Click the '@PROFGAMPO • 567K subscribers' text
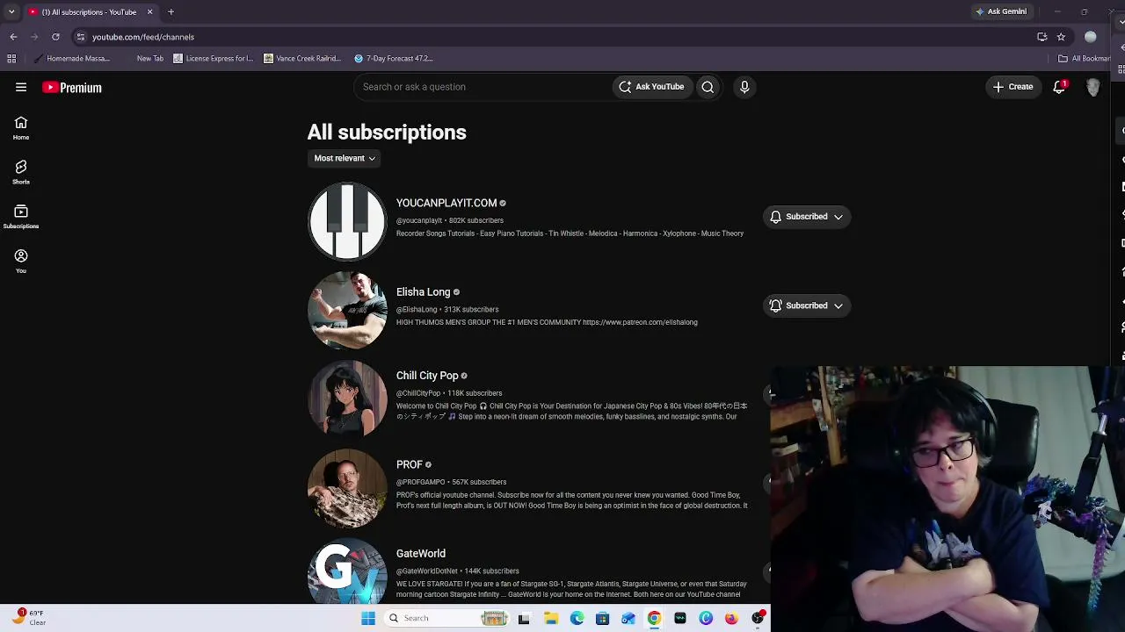This screenshot has width=1125, height=632. 452,482
